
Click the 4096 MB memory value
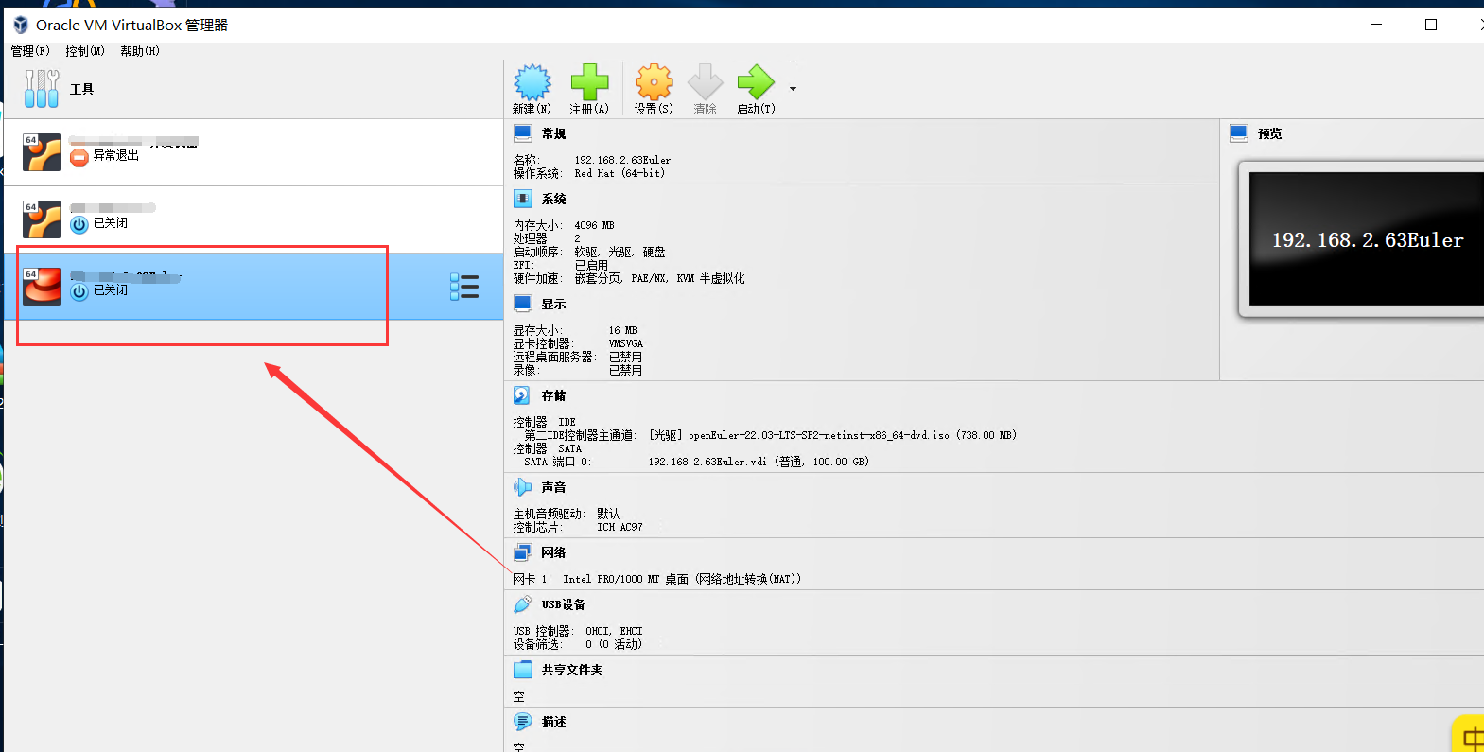(x=594, y=226)
